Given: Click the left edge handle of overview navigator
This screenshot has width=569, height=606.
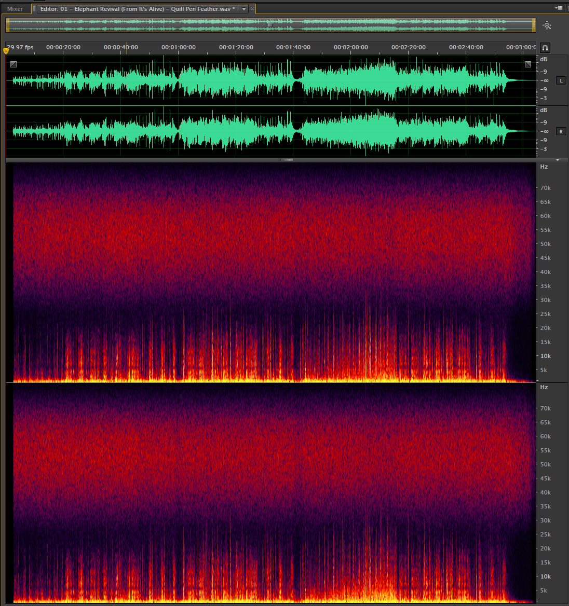Looking at the screenshot, I should [x=7, y=25].
